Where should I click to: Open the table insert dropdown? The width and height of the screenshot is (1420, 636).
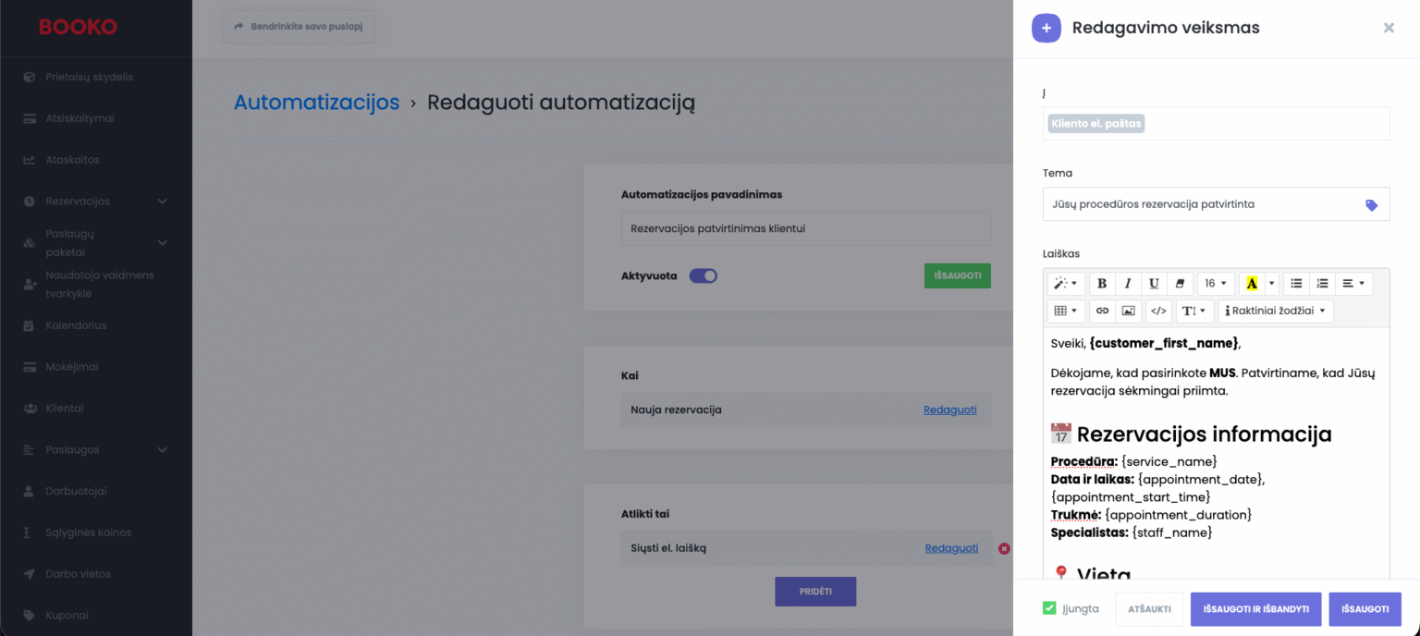click(1065, 311)
